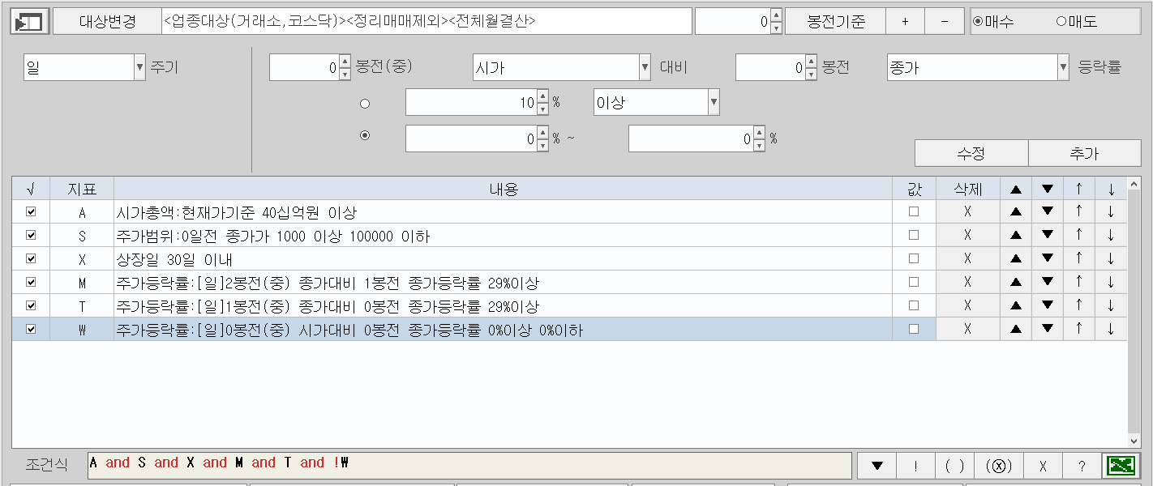Click the 수정 button
This screenshot has width=1153, height=486.
[x=971, y=153]
